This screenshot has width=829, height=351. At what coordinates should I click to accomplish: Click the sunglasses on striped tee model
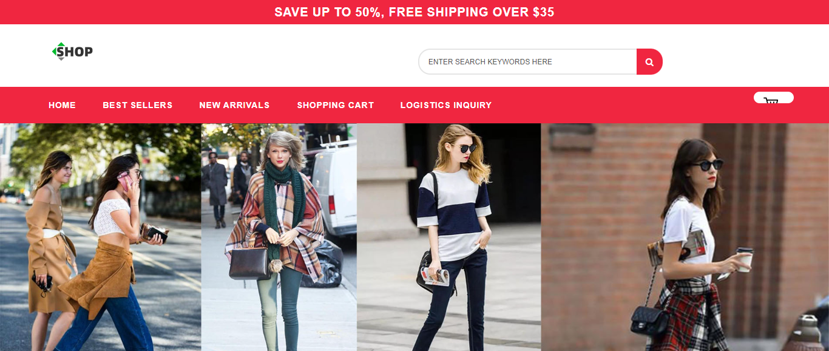(x=466, y=148)
